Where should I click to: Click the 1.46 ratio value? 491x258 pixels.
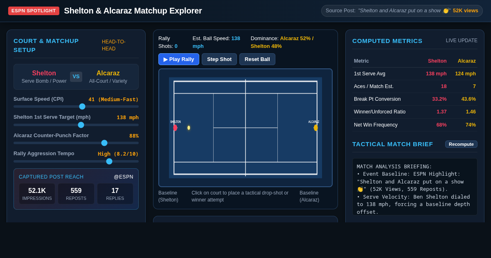(x=471, y=112)
